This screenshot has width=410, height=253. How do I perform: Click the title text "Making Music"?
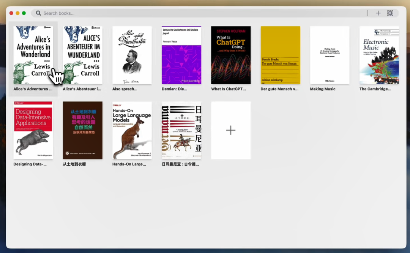point(323,89)
